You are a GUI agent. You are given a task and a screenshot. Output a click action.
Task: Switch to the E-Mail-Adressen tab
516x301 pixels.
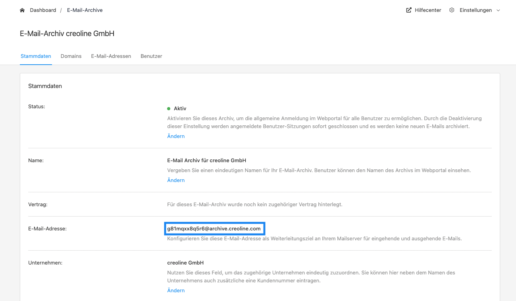[111, 56]
